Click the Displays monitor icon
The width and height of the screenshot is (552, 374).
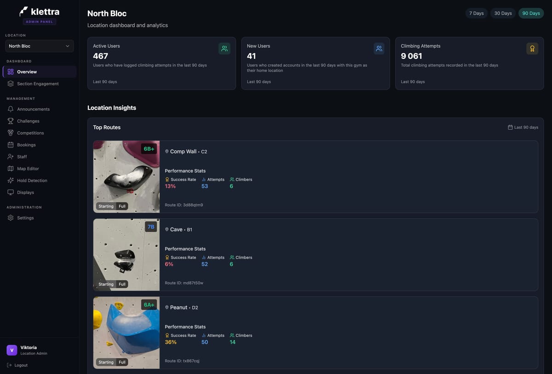(x=11, y=193)
